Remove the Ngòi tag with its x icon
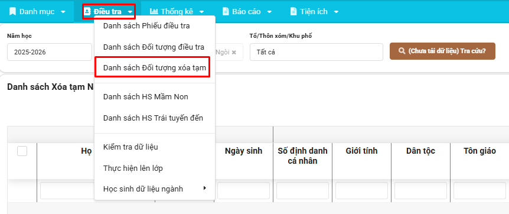 click(234, 52)
